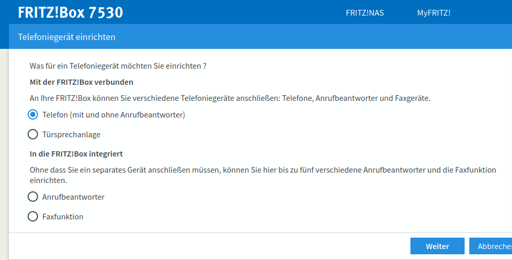The image size is (512, 260).
Task: Click the Anrufbeantworter label text
Action: coord(73,197)
